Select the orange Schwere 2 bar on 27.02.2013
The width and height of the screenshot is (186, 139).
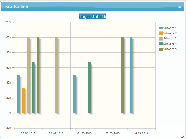pos(23,100)
